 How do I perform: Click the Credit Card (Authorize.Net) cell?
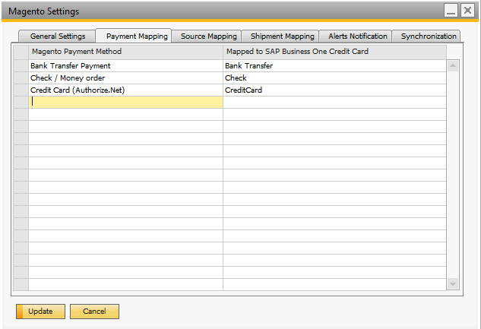[x=125, y=90]
